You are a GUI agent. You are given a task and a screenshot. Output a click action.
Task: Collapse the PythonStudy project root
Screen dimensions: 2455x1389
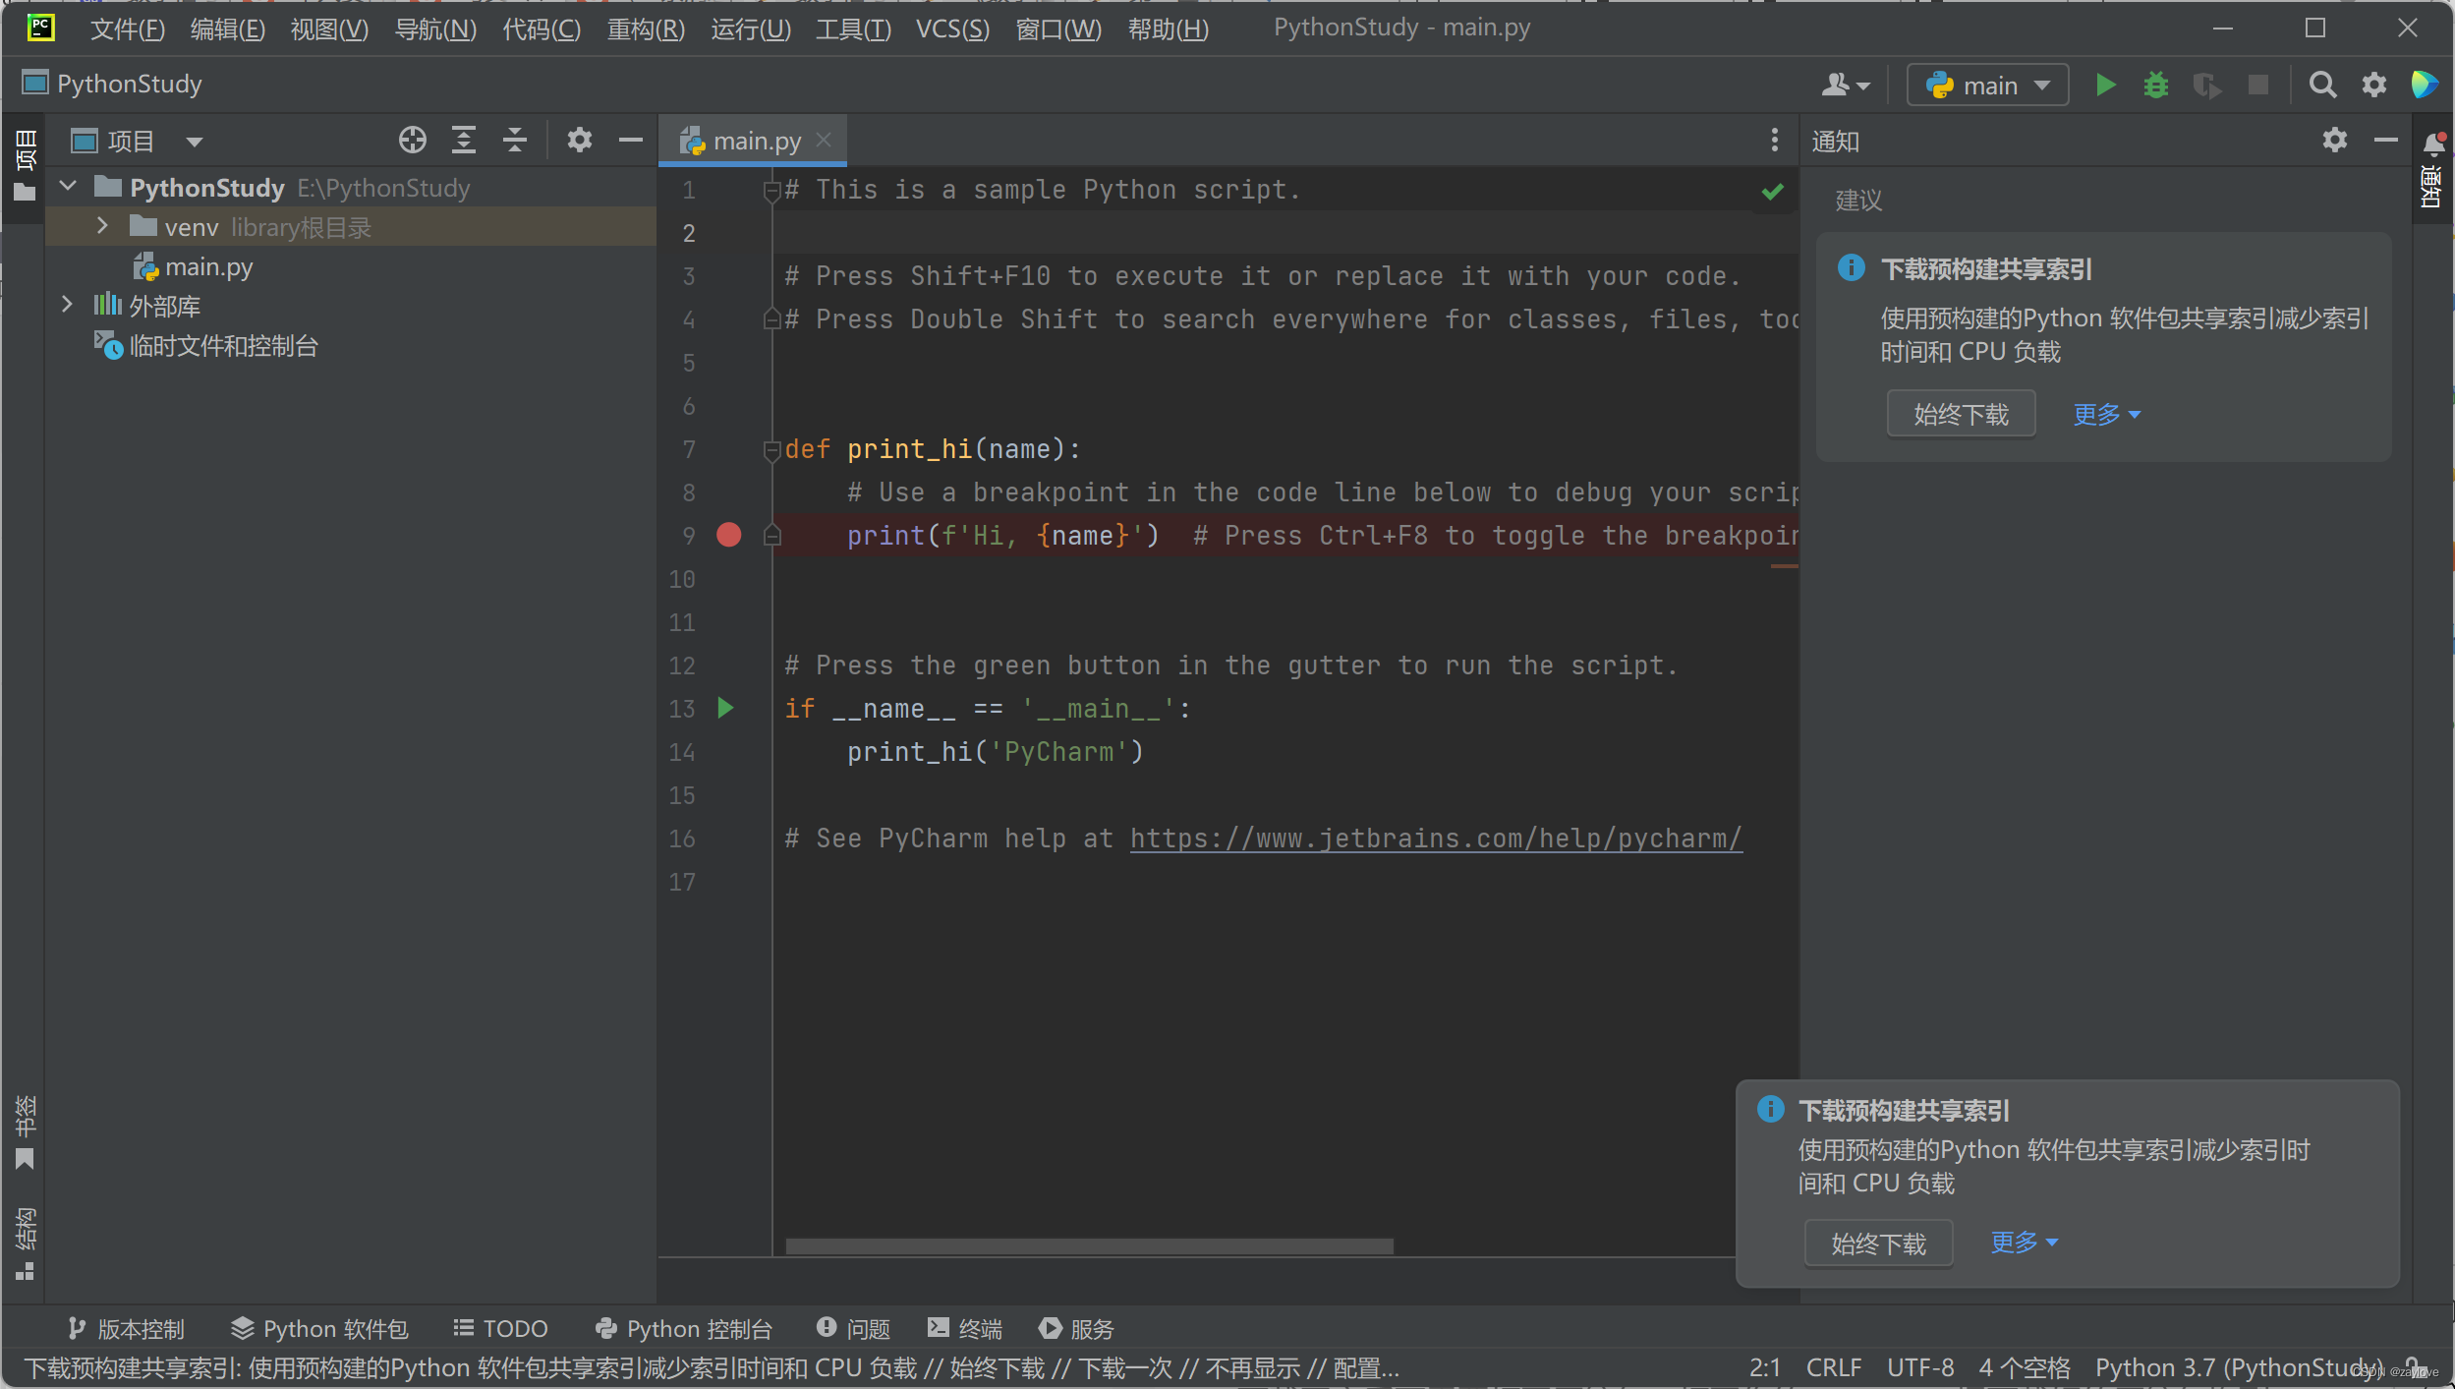[x=69, y=187]
